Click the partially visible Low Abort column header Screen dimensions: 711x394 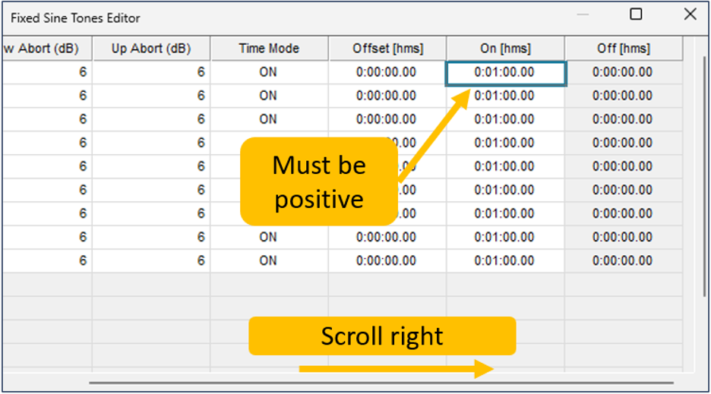coord(46,49)
